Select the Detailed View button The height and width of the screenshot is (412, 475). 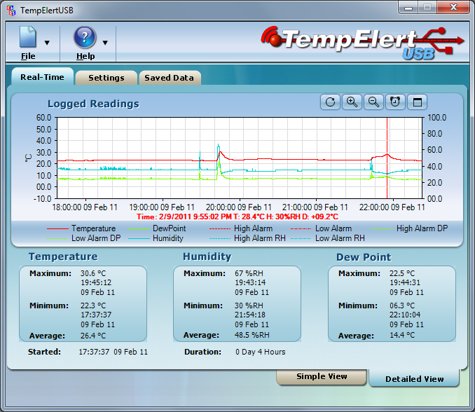pyautogui.click(x=414, y=378)
